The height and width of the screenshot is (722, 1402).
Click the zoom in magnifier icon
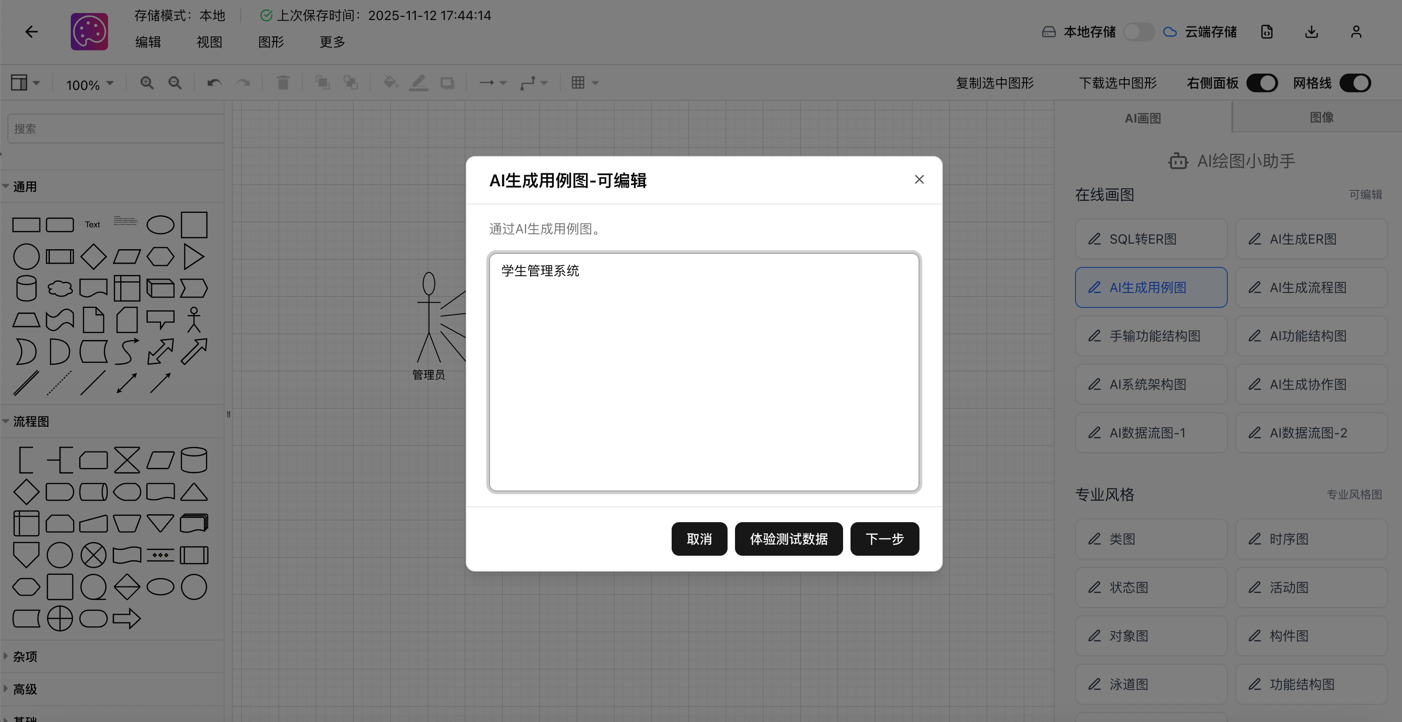click(x=146, y=83)
